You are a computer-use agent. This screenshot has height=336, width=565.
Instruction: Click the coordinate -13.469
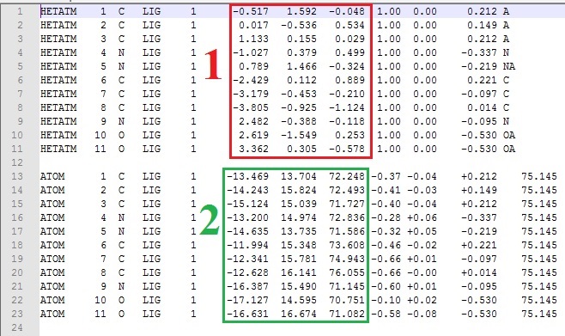pyautogui.click(x=248, y=176)
